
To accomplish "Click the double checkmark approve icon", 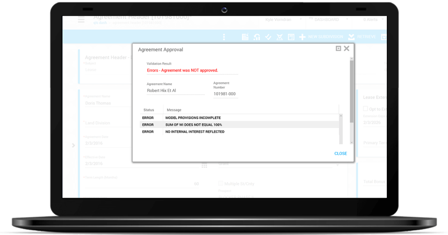I will point(268,37).
